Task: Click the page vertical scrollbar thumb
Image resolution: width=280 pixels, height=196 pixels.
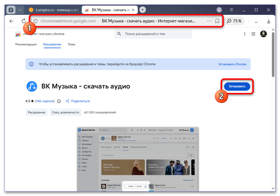Action: coord(273,54)
